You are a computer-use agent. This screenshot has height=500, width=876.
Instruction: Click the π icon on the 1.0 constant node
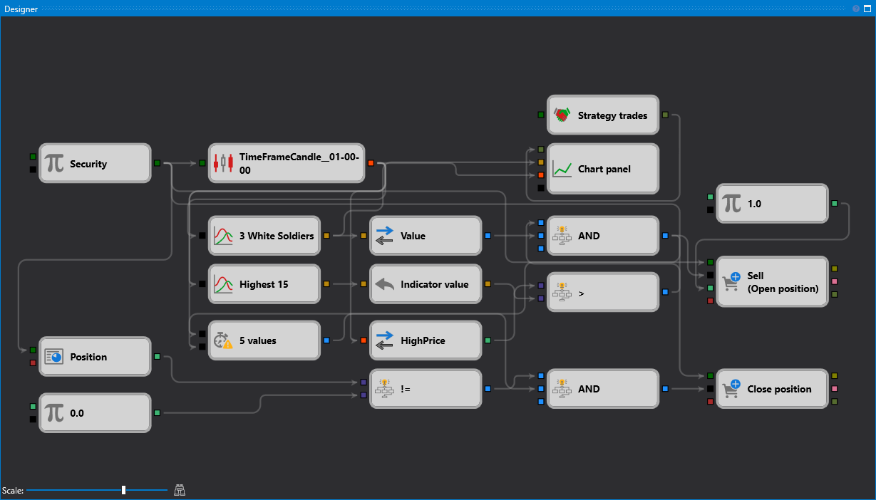(731, 203)
